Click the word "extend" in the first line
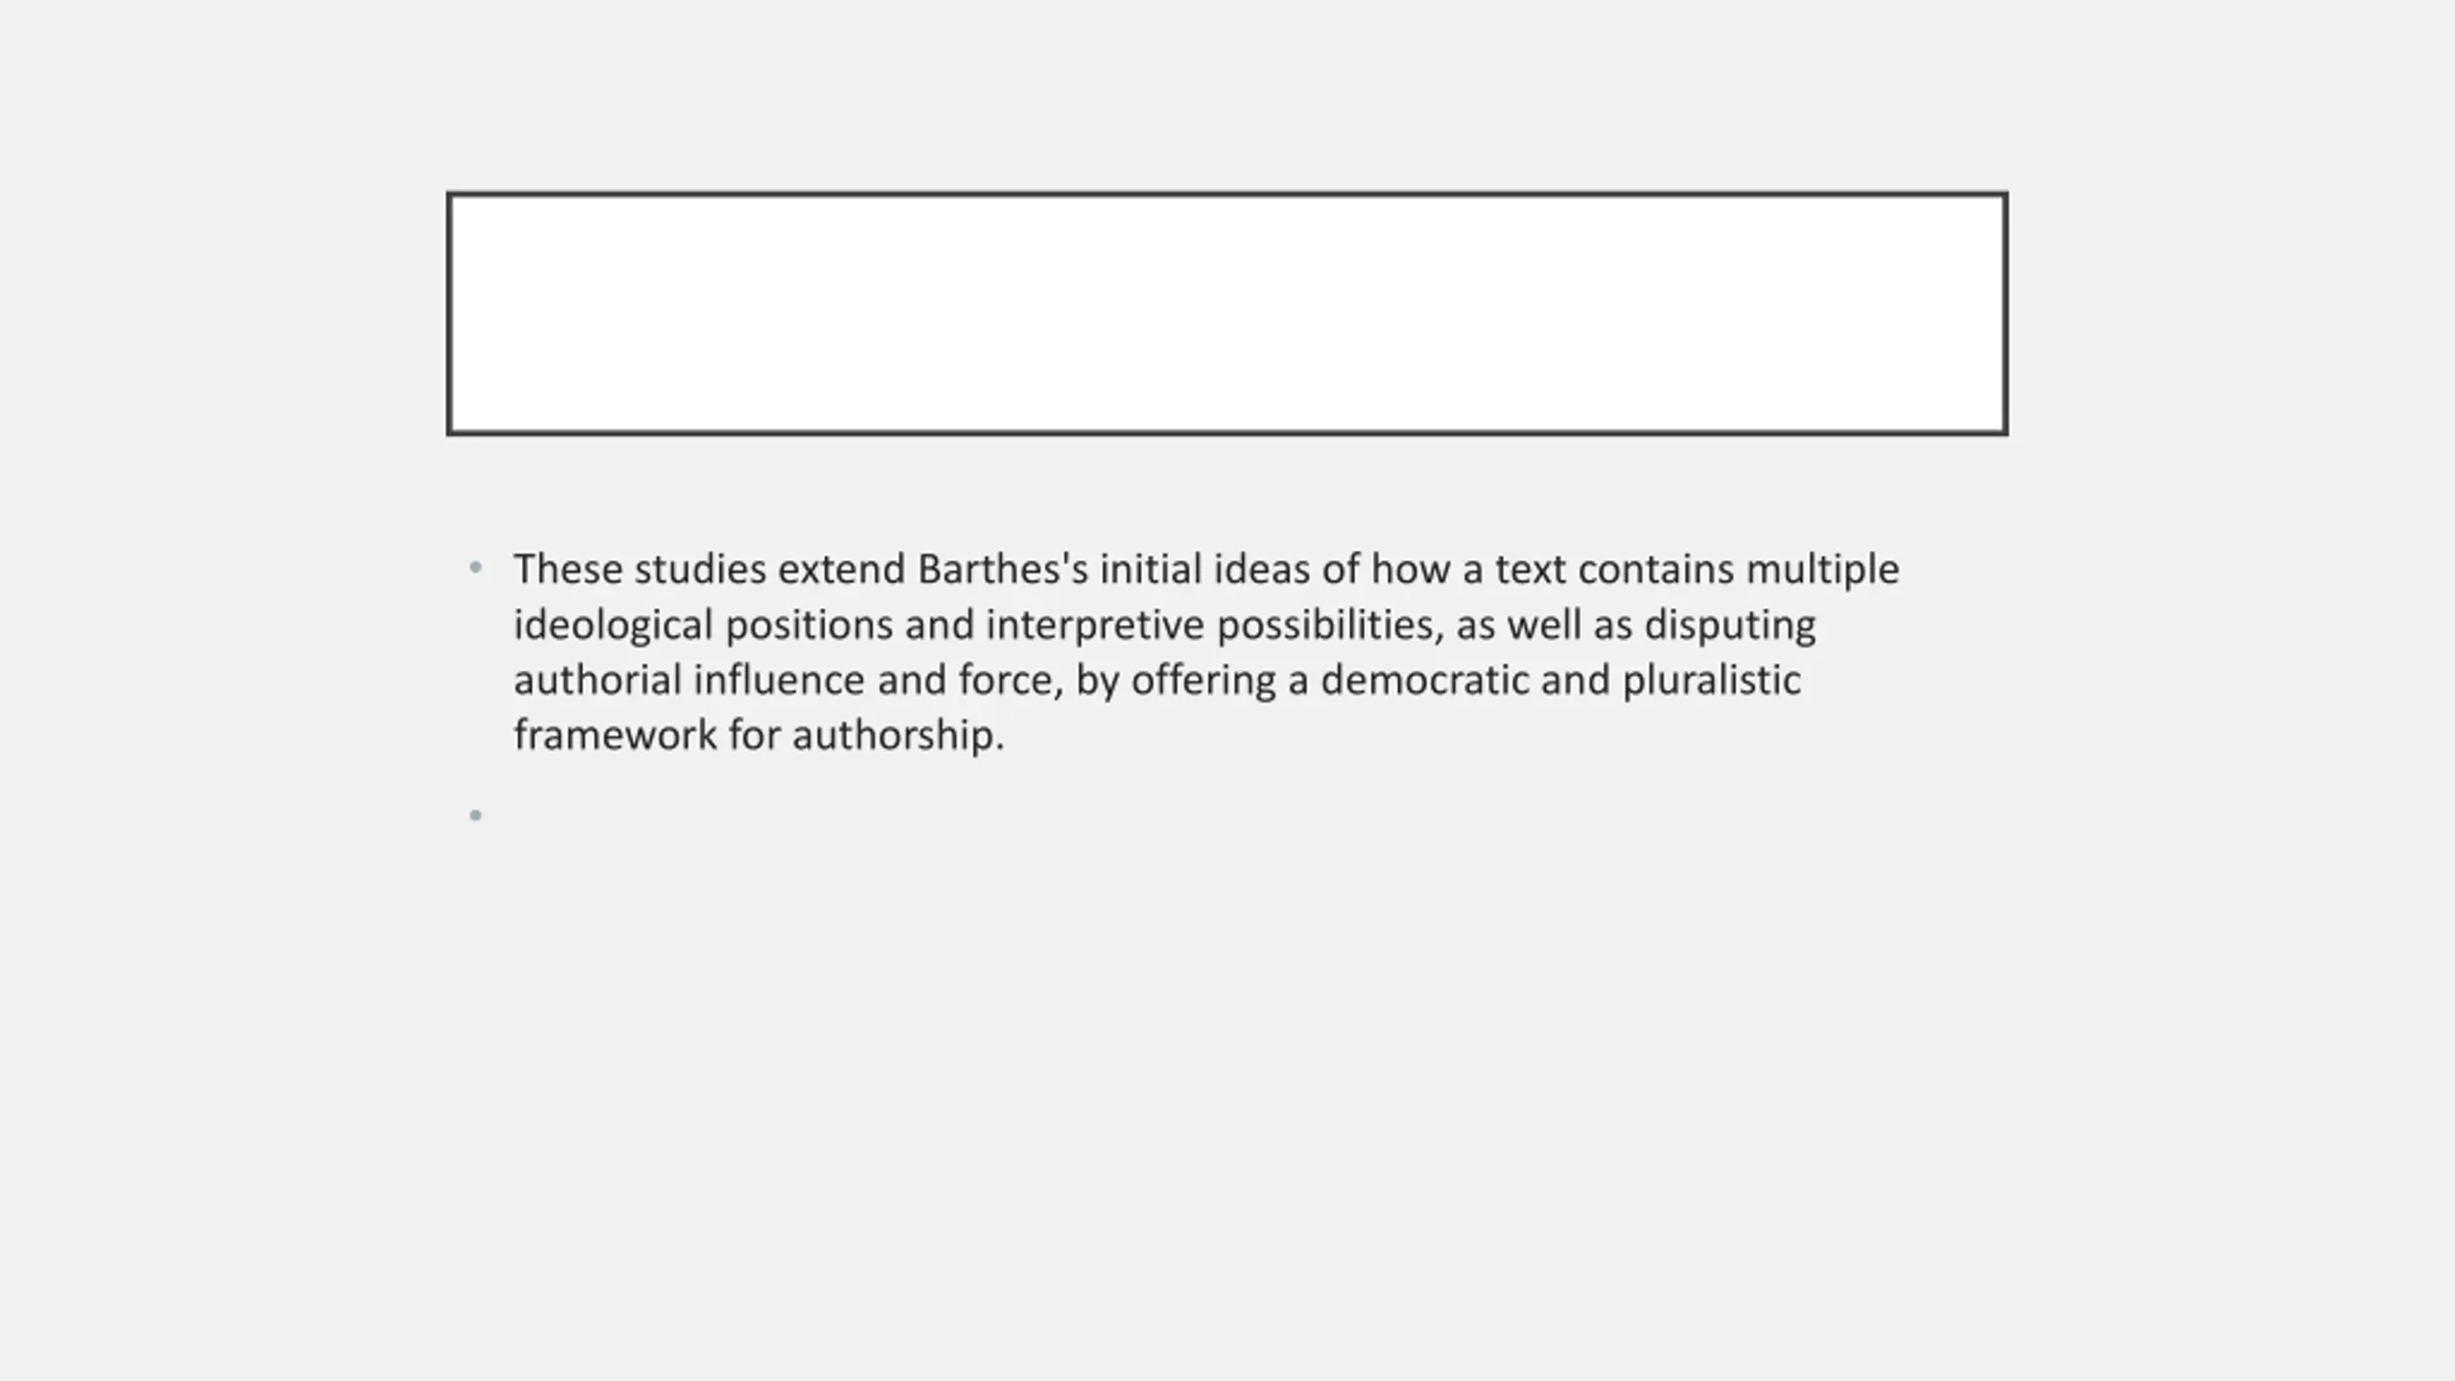Viewport: 2455px width, 1381px height. pyautogui.click(x=841, y=569)
